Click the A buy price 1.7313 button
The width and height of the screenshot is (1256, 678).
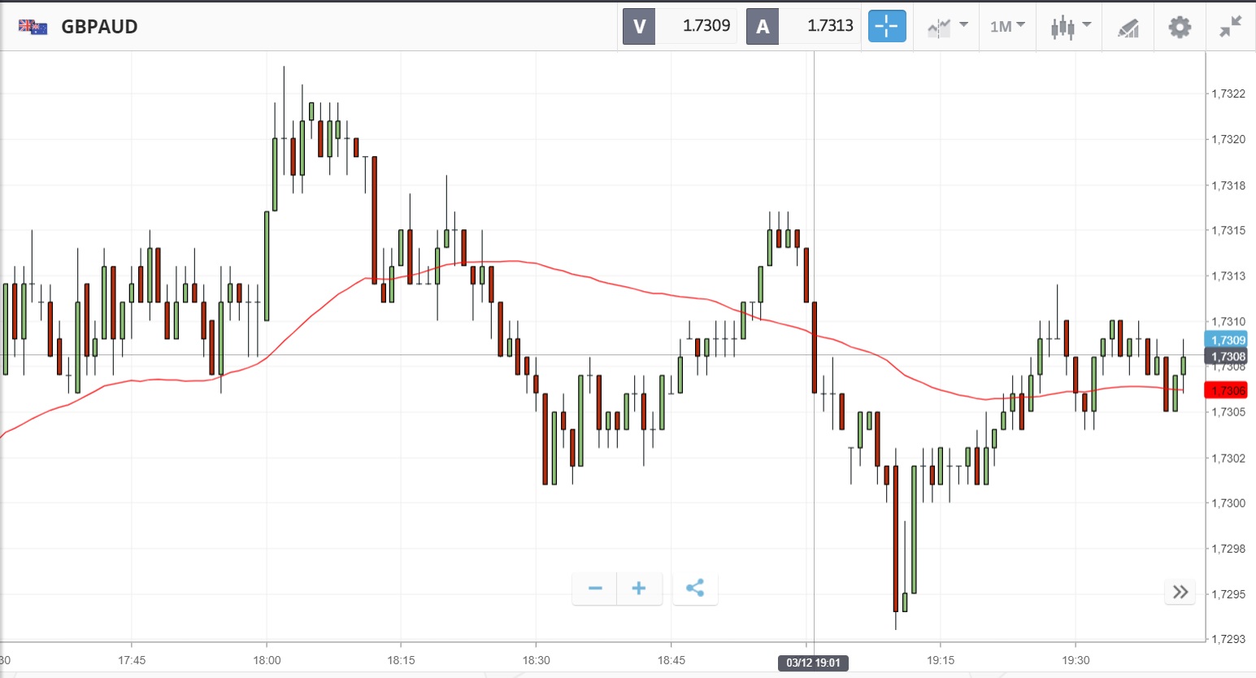pos(802,26)
